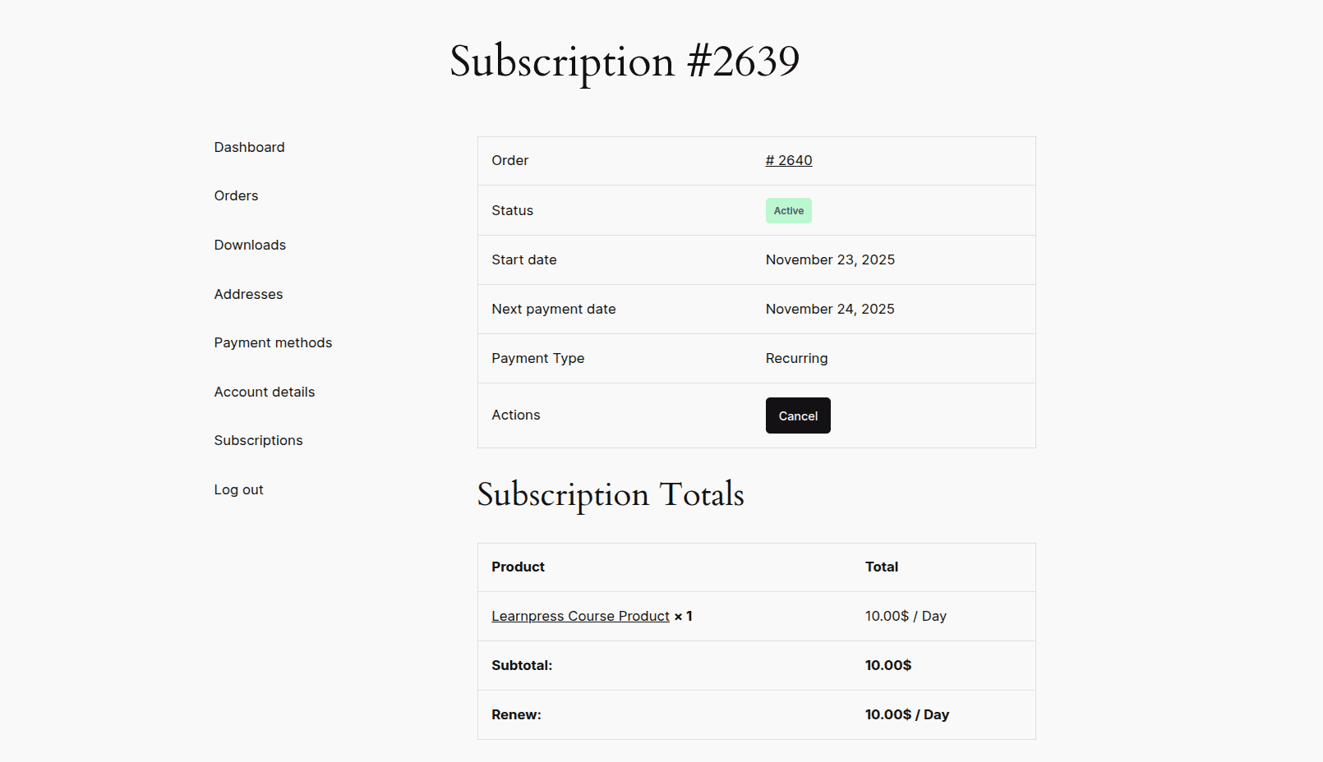The width and height of the screenshot is (1323, 762).
Task: Go to Orders in account menu
Action: [236, 195]
